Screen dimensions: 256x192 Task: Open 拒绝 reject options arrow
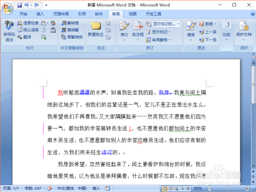pyautogui.click(x=215, y=24)
